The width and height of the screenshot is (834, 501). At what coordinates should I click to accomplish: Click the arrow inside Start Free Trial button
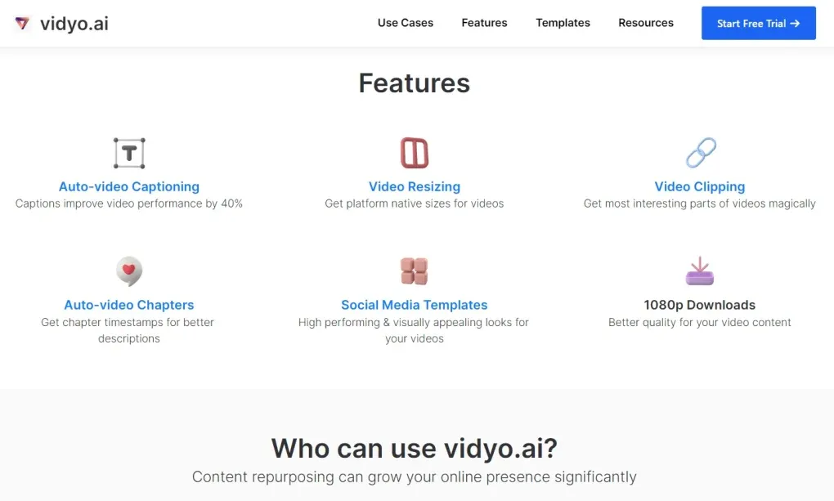coord(796,24)
